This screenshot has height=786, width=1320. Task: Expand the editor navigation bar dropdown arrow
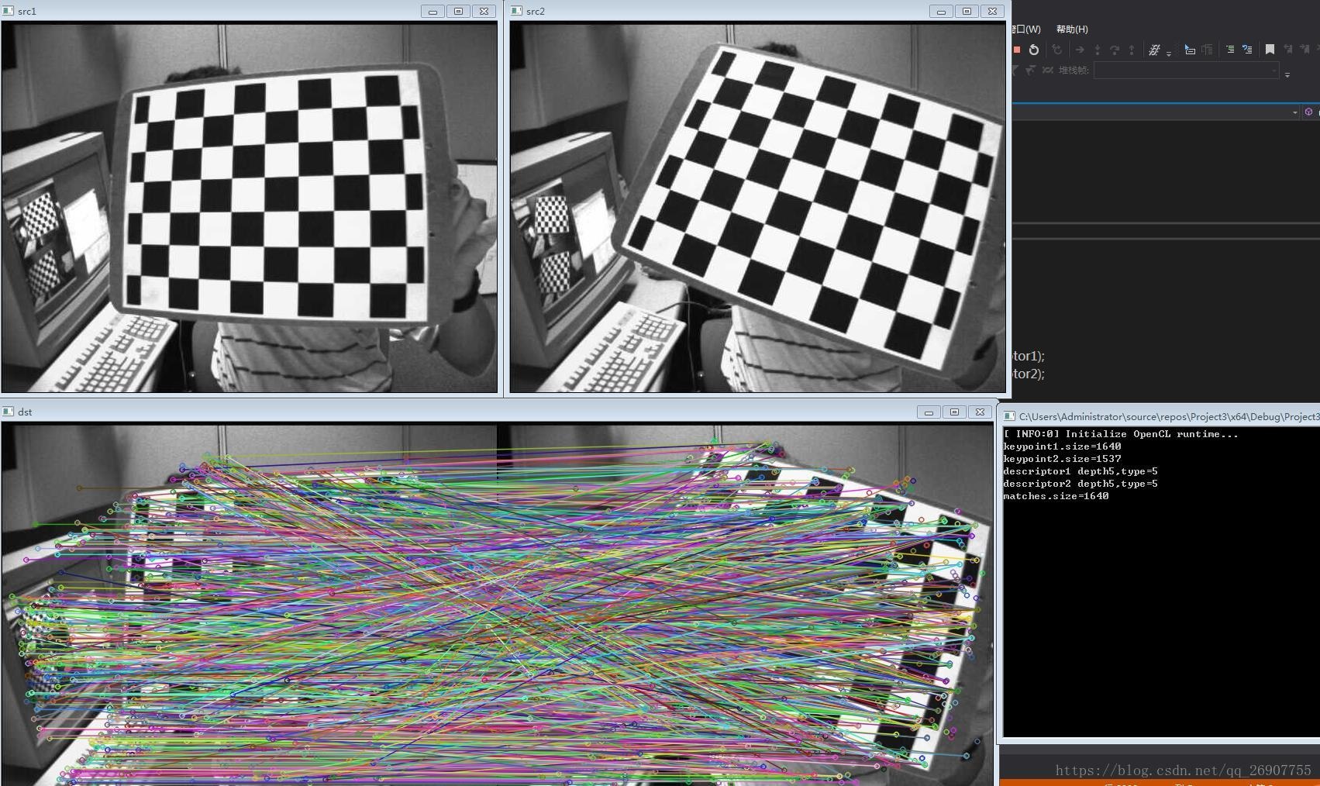click(x=1295, y=112)
